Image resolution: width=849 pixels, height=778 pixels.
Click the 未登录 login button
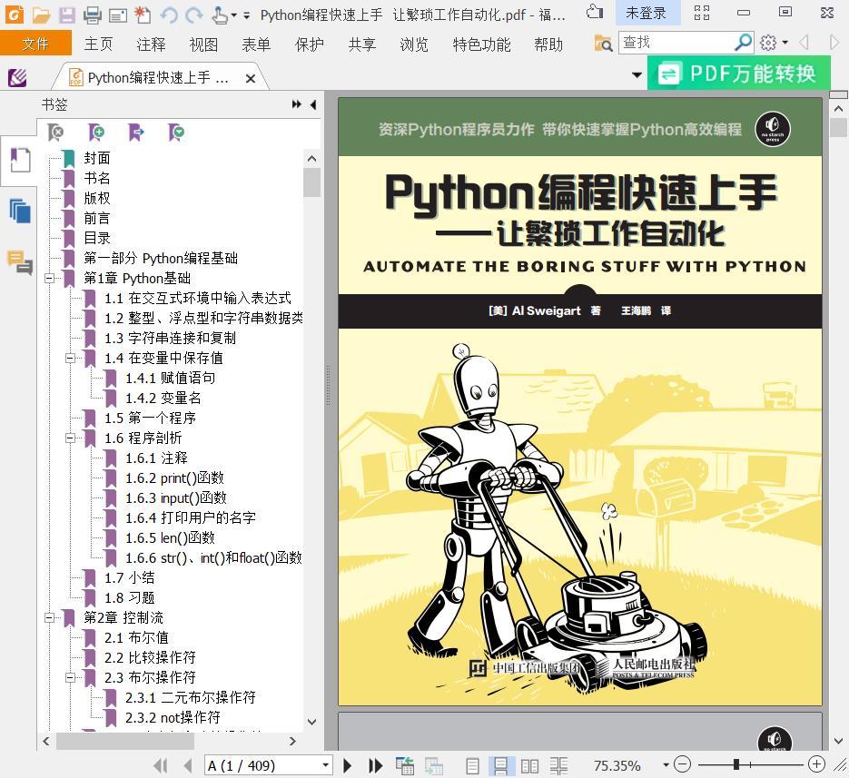(647, 13)
